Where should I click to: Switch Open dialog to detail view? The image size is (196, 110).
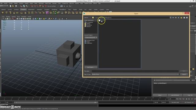(187, 18)
